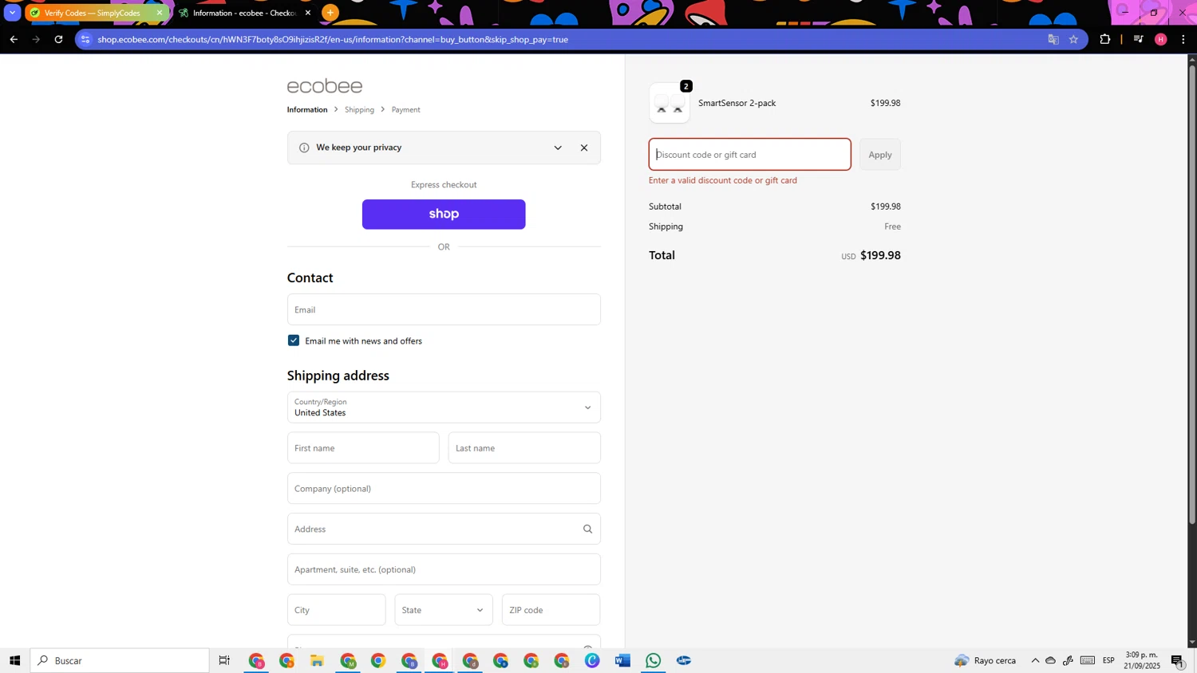Pay with Shop express checkout button
The height and width of the screenshot is (673, 1197).
pos(444,214)
